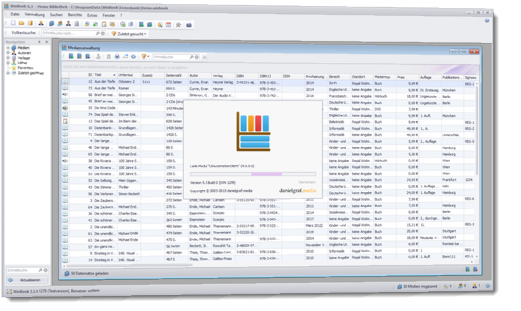The image size is (521, 311).
Task: Select the 'Odyssey 2' subtitle cell
Action: (x=129, y=81)
